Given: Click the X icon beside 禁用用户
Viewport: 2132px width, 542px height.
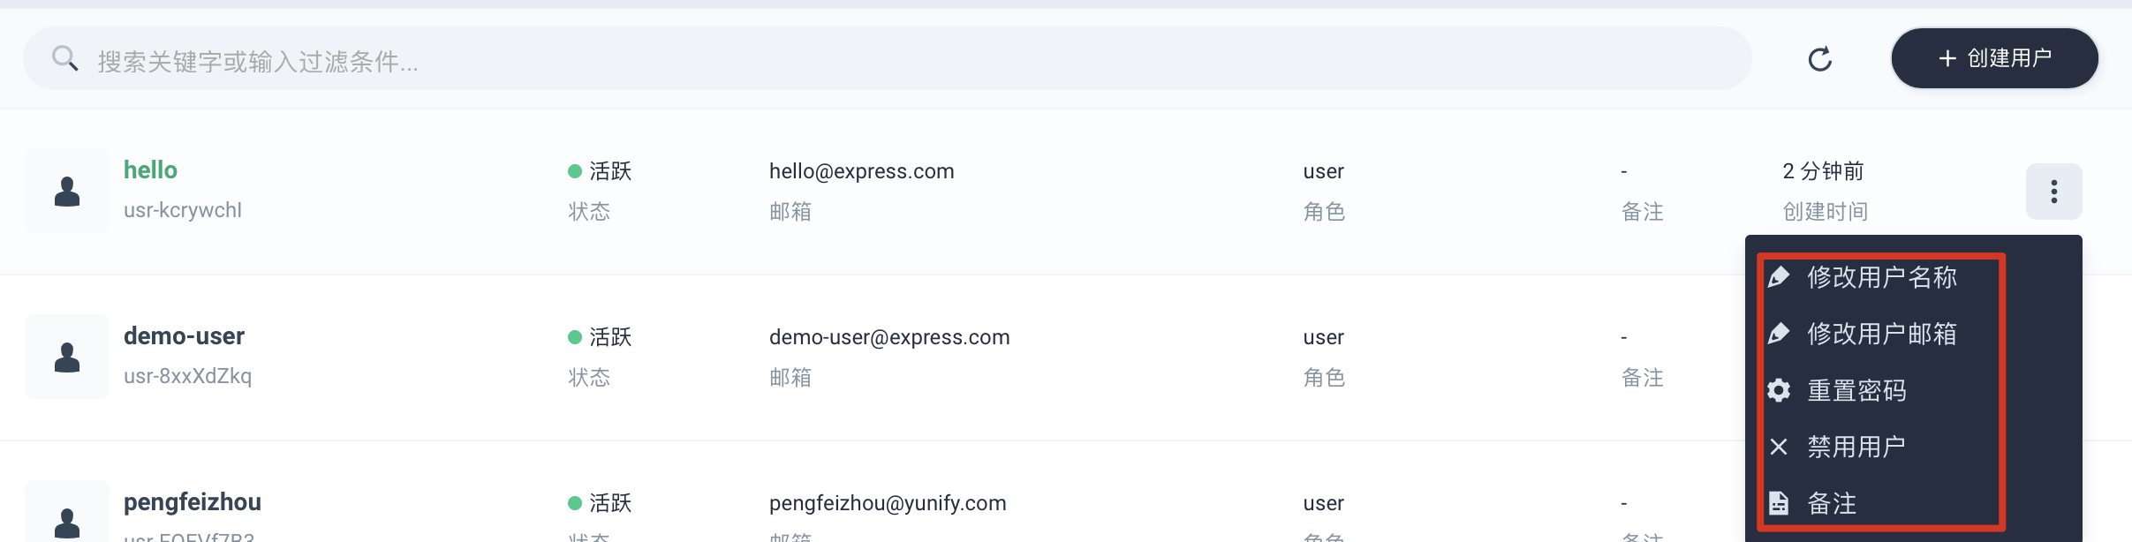Looking at the screenshot, I should [1779, 447].
